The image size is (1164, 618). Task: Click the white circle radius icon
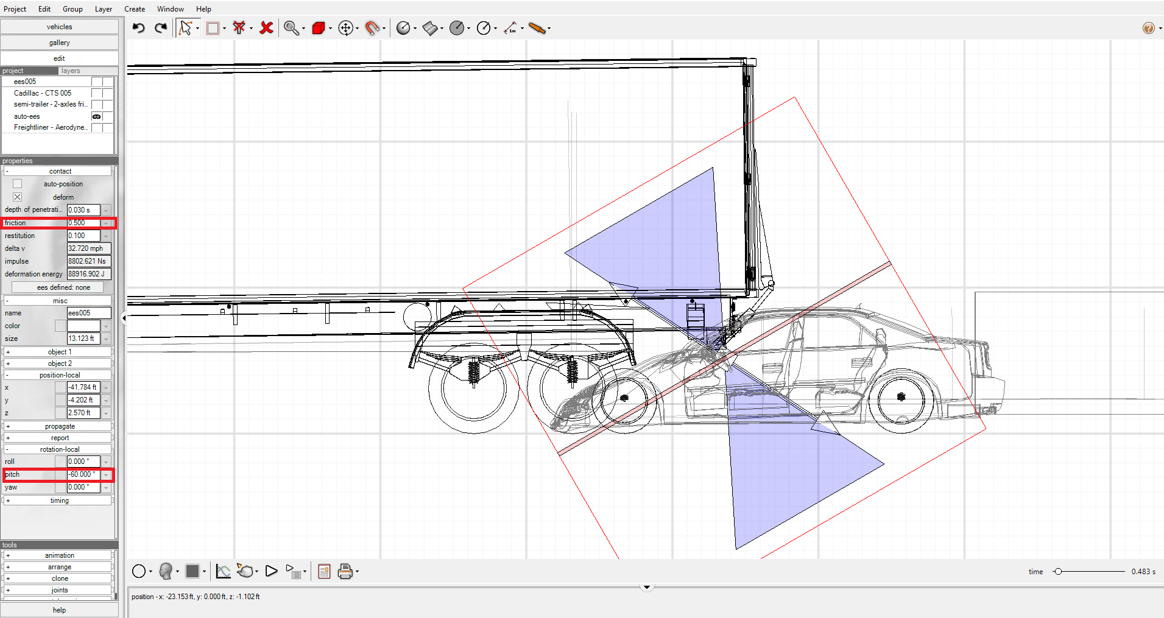(484, 28)
